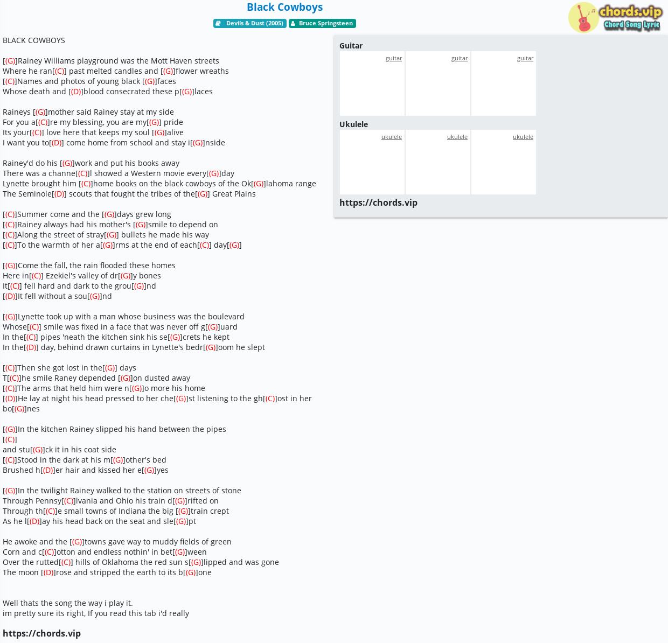Click the D chord before 'come home from school'
Image resolution: width=668 pixels, height=643 pixels.
57,143
